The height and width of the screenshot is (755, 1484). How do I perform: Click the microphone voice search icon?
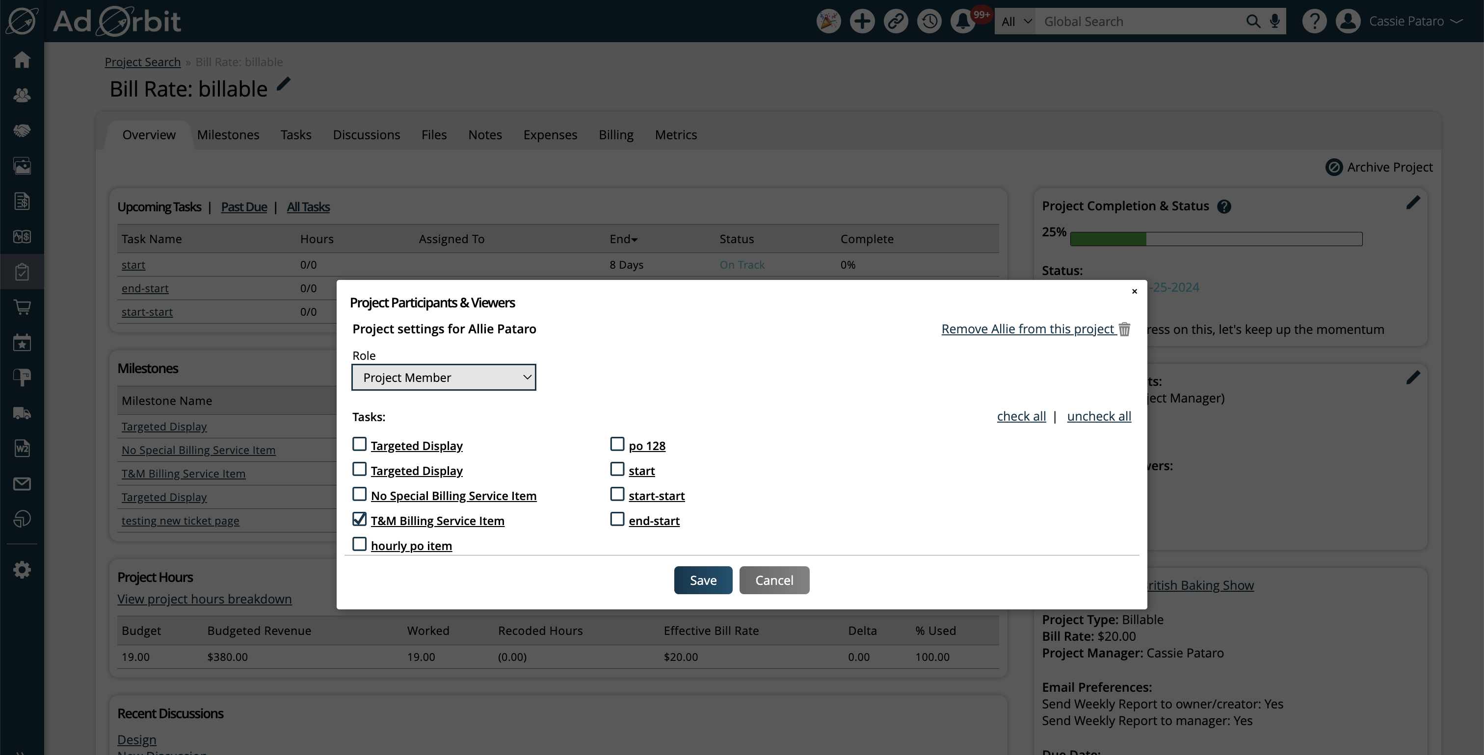[1275, 22]
